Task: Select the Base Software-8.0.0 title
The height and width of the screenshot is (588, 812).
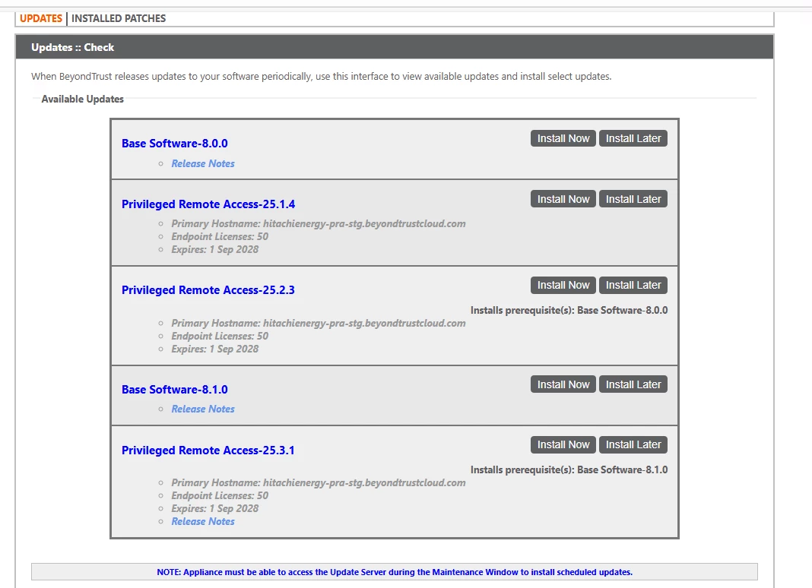Action: click(175, 144)
